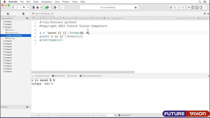Image resolution: width=210 pixels, height=118 pixels.
Task: Expand Chap01 folder in file tree
Action: pos(7,22)
